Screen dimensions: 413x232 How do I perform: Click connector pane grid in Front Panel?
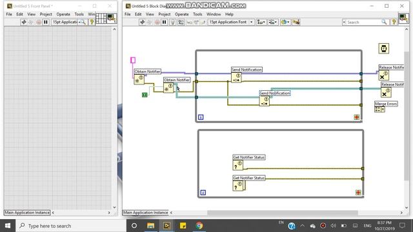pyautogui.click(x=101, y=19)
